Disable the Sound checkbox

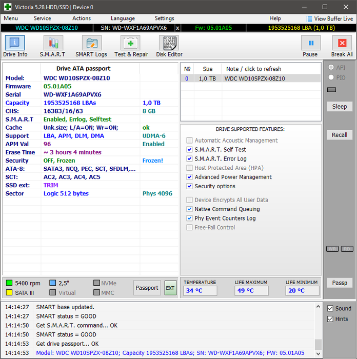(330, 308)
